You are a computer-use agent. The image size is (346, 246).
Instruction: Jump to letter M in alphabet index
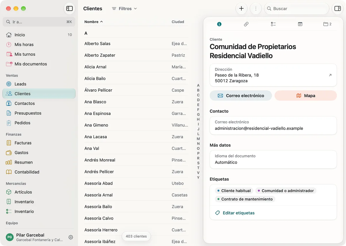pos(198,139)
